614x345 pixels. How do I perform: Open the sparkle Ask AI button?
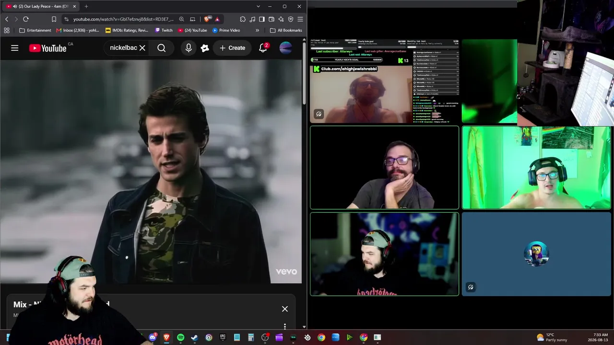click(x=205, y=48)
